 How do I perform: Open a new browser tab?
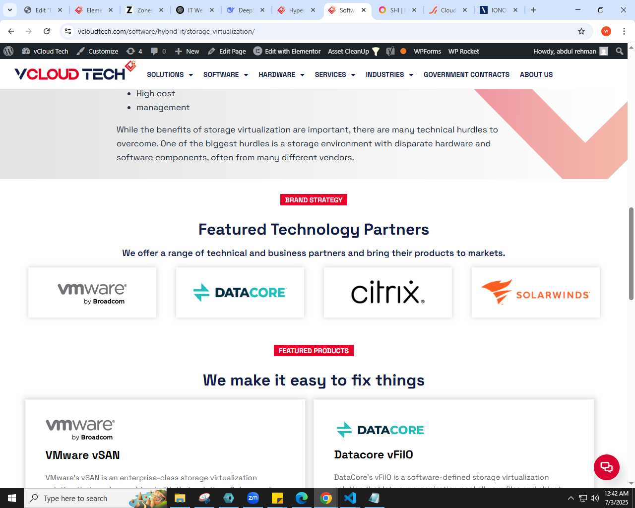click(x=533, y=10)
